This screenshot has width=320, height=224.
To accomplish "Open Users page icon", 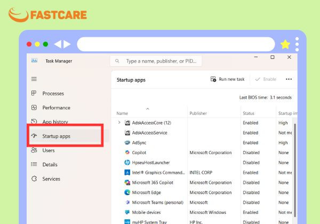I will tap(34, 150).
